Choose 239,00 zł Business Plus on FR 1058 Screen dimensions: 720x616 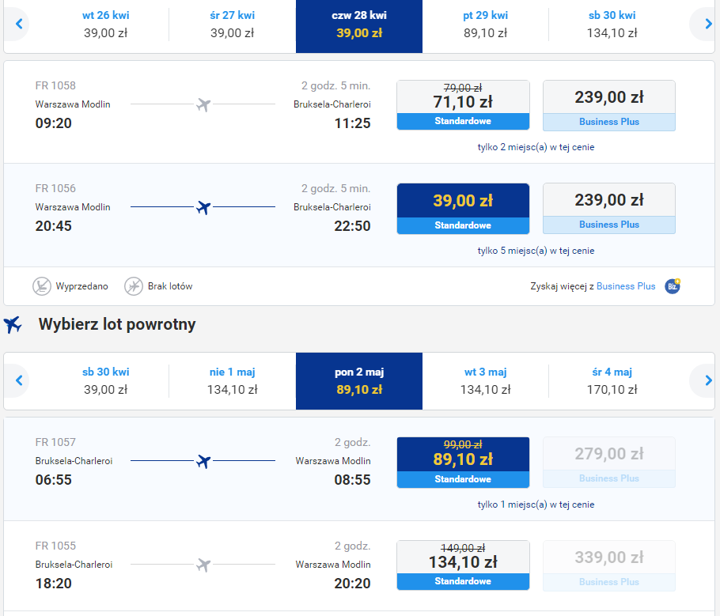coord(608,105)
